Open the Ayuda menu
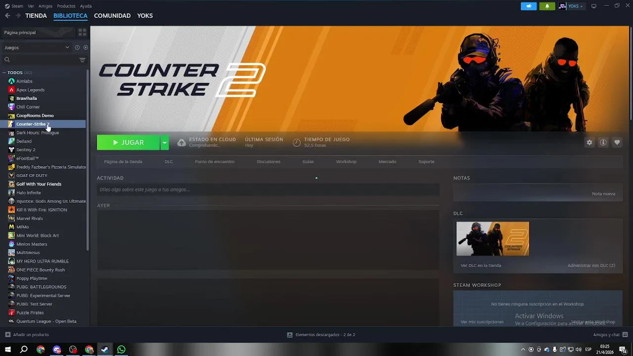 click(86, 6)
